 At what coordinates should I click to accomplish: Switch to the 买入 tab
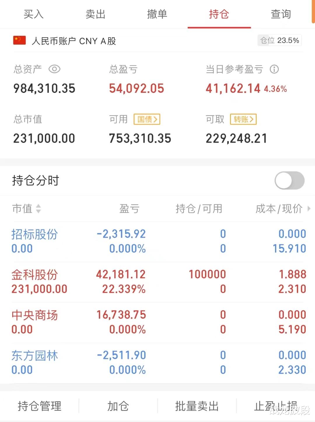[x=34, y=14]
